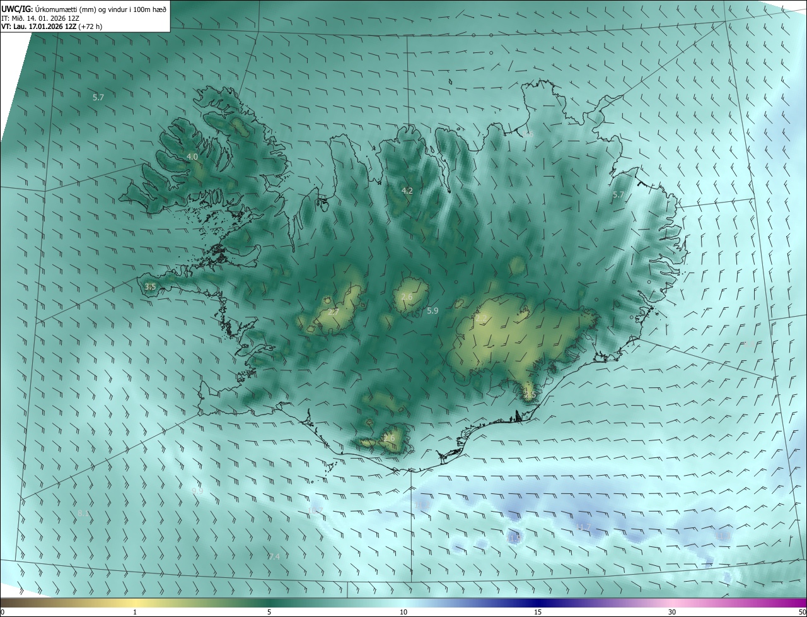Click the 3.5 value on Snæfellsnes peninsula
Screen dimensions: 807x617
point(150,287)
